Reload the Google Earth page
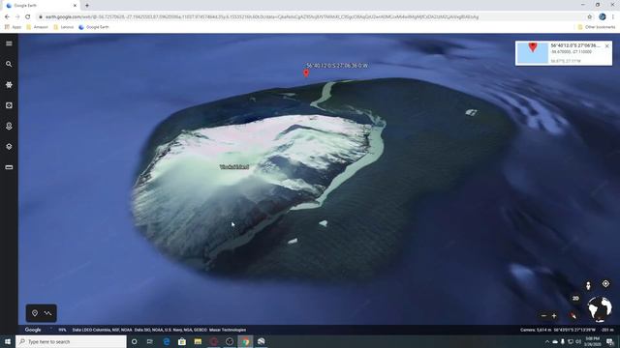 [28, 17]
